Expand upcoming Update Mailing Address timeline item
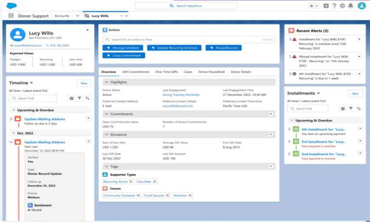The height and width of the screenshot is (222, 370). pyautogui.click(x=11, y=119)
